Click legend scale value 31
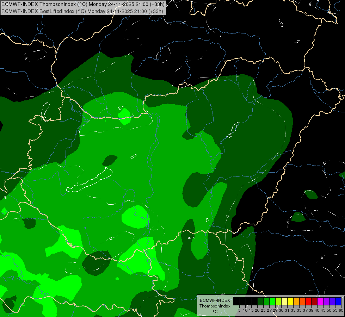The image size is (345, 317). click(x=287, y=310)
